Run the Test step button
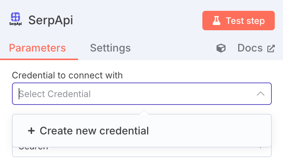 pos(239,21)
